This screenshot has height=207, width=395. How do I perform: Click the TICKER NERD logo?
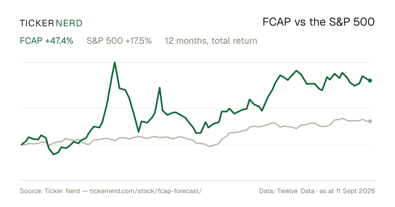click(x=51, y=23)
